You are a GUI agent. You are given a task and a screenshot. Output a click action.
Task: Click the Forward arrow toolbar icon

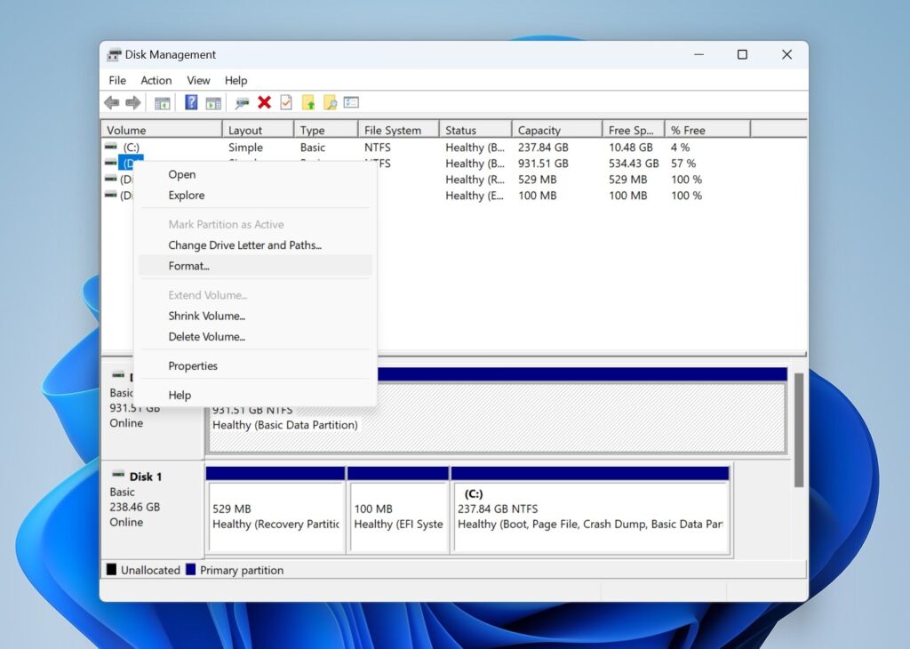tap(133, 101)
